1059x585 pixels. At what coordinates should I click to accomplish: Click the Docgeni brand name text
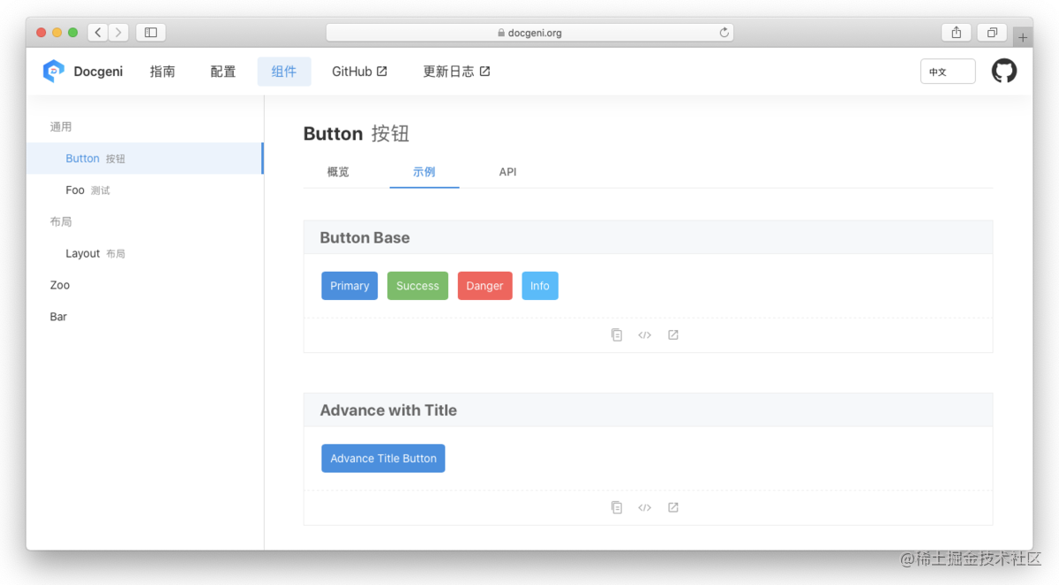tap(98, 71)
